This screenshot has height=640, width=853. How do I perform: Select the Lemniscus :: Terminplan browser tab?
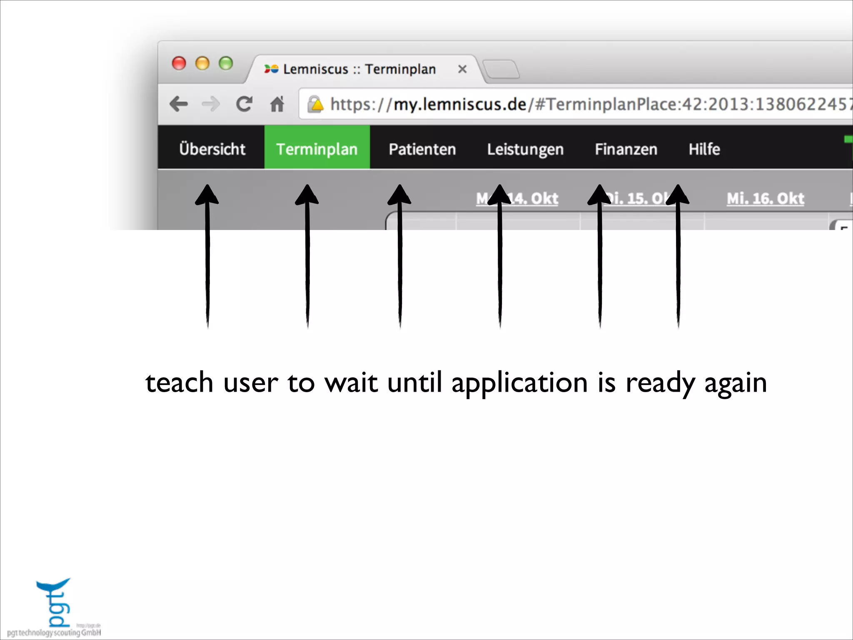click(x=365, y=69)
